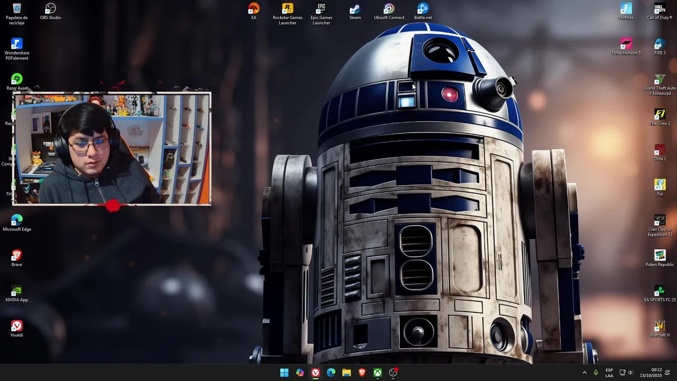Select Clair Obscur Expedition 33 icon
The image size is (677, 381).
[x=660, y=225]
